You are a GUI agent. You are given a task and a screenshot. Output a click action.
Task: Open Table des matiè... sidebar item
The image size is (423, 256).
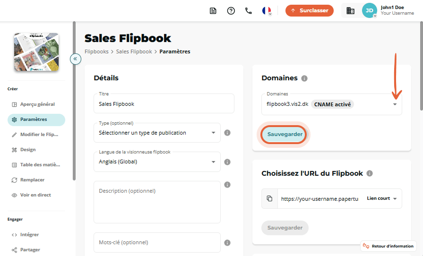click(x=36, y=165)
